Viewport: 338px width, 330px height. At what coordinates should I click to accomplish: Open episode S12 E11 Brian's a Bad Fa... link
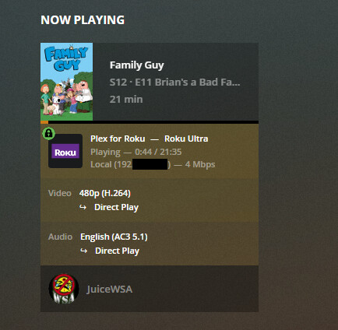click(175, 82)
